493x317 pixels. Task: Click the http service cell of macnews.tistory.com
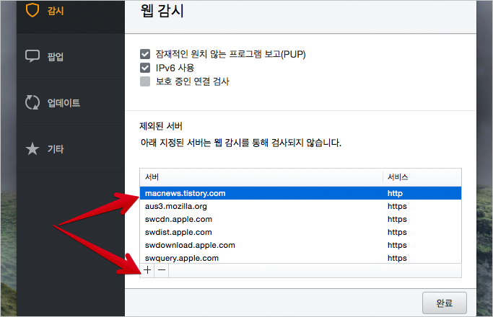tap(395, 193)
